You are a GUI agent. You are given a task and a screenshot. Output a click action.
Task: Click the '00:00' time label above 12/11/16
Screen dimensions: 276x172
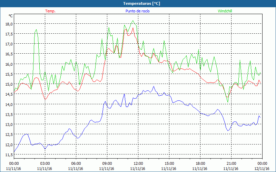262,164
